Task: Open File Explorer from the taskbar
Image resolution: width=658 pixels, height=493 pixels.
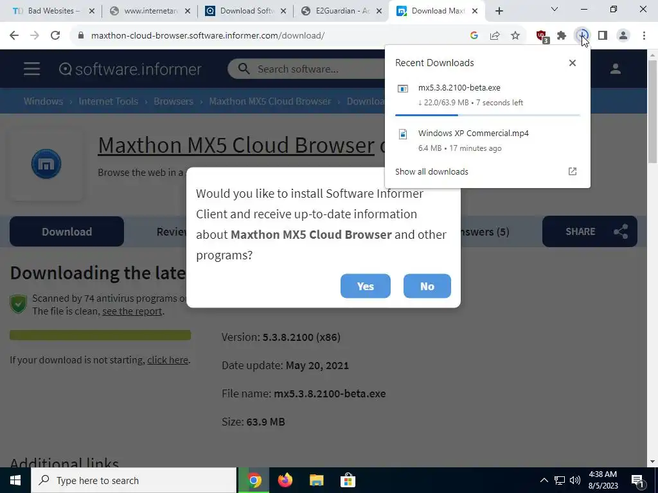Action: (316, 480)
